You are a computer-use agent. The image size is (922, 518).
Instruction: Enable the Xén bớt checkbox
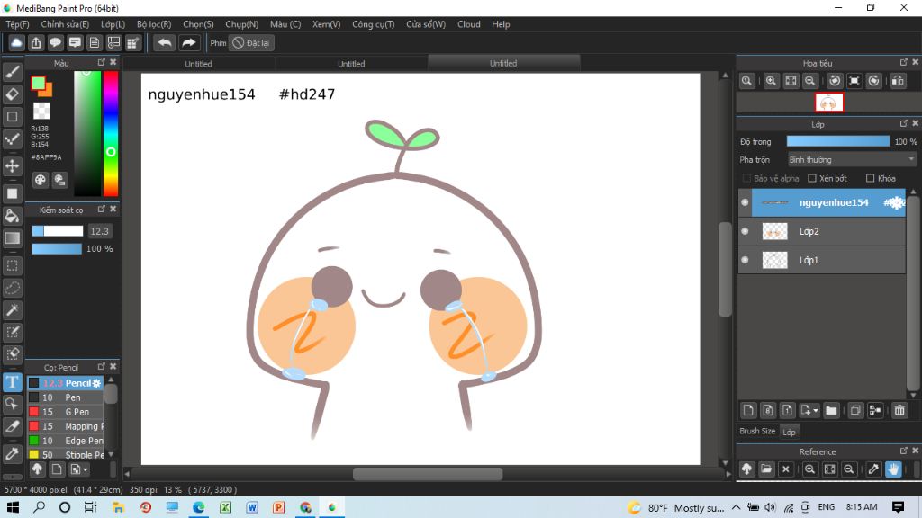tap(812, 179)
